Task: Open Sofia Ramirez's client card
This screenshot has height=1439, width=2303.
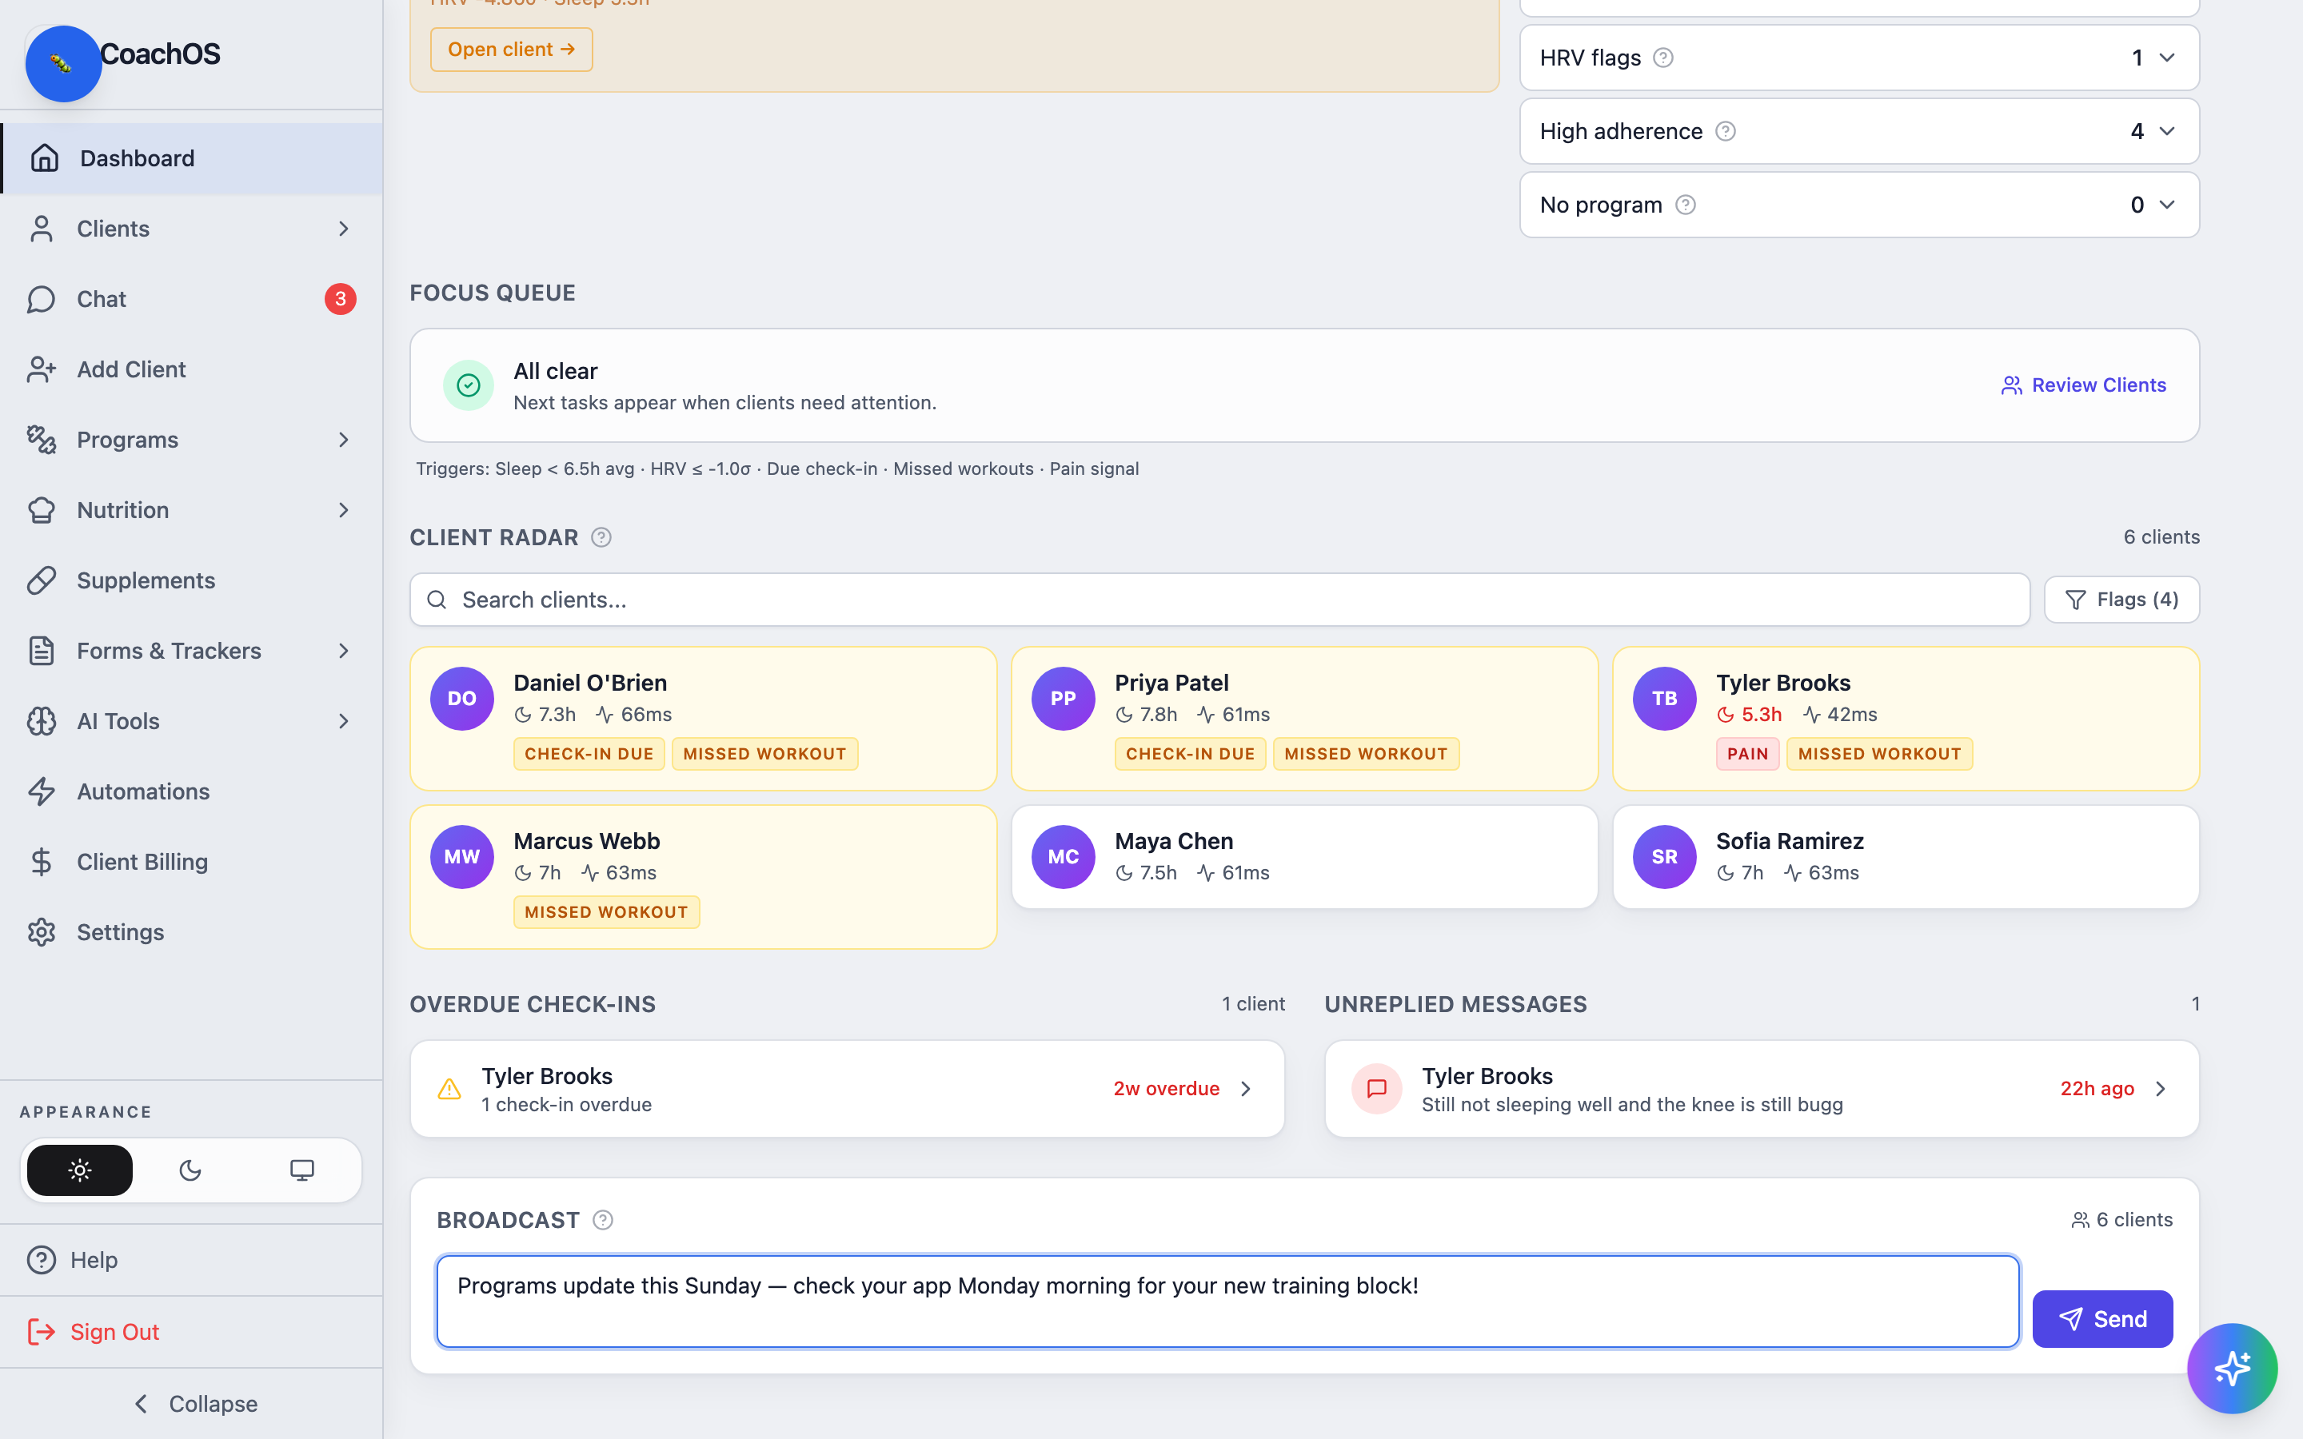Action: [x=1906, y=858]
